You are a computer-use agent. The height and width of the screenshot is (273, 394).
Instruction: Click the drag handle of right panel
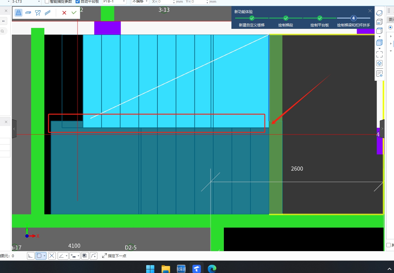[389, 10]
